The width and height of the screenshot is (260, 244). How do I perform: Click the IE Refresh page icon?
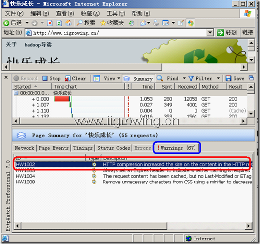pos(59,23)
